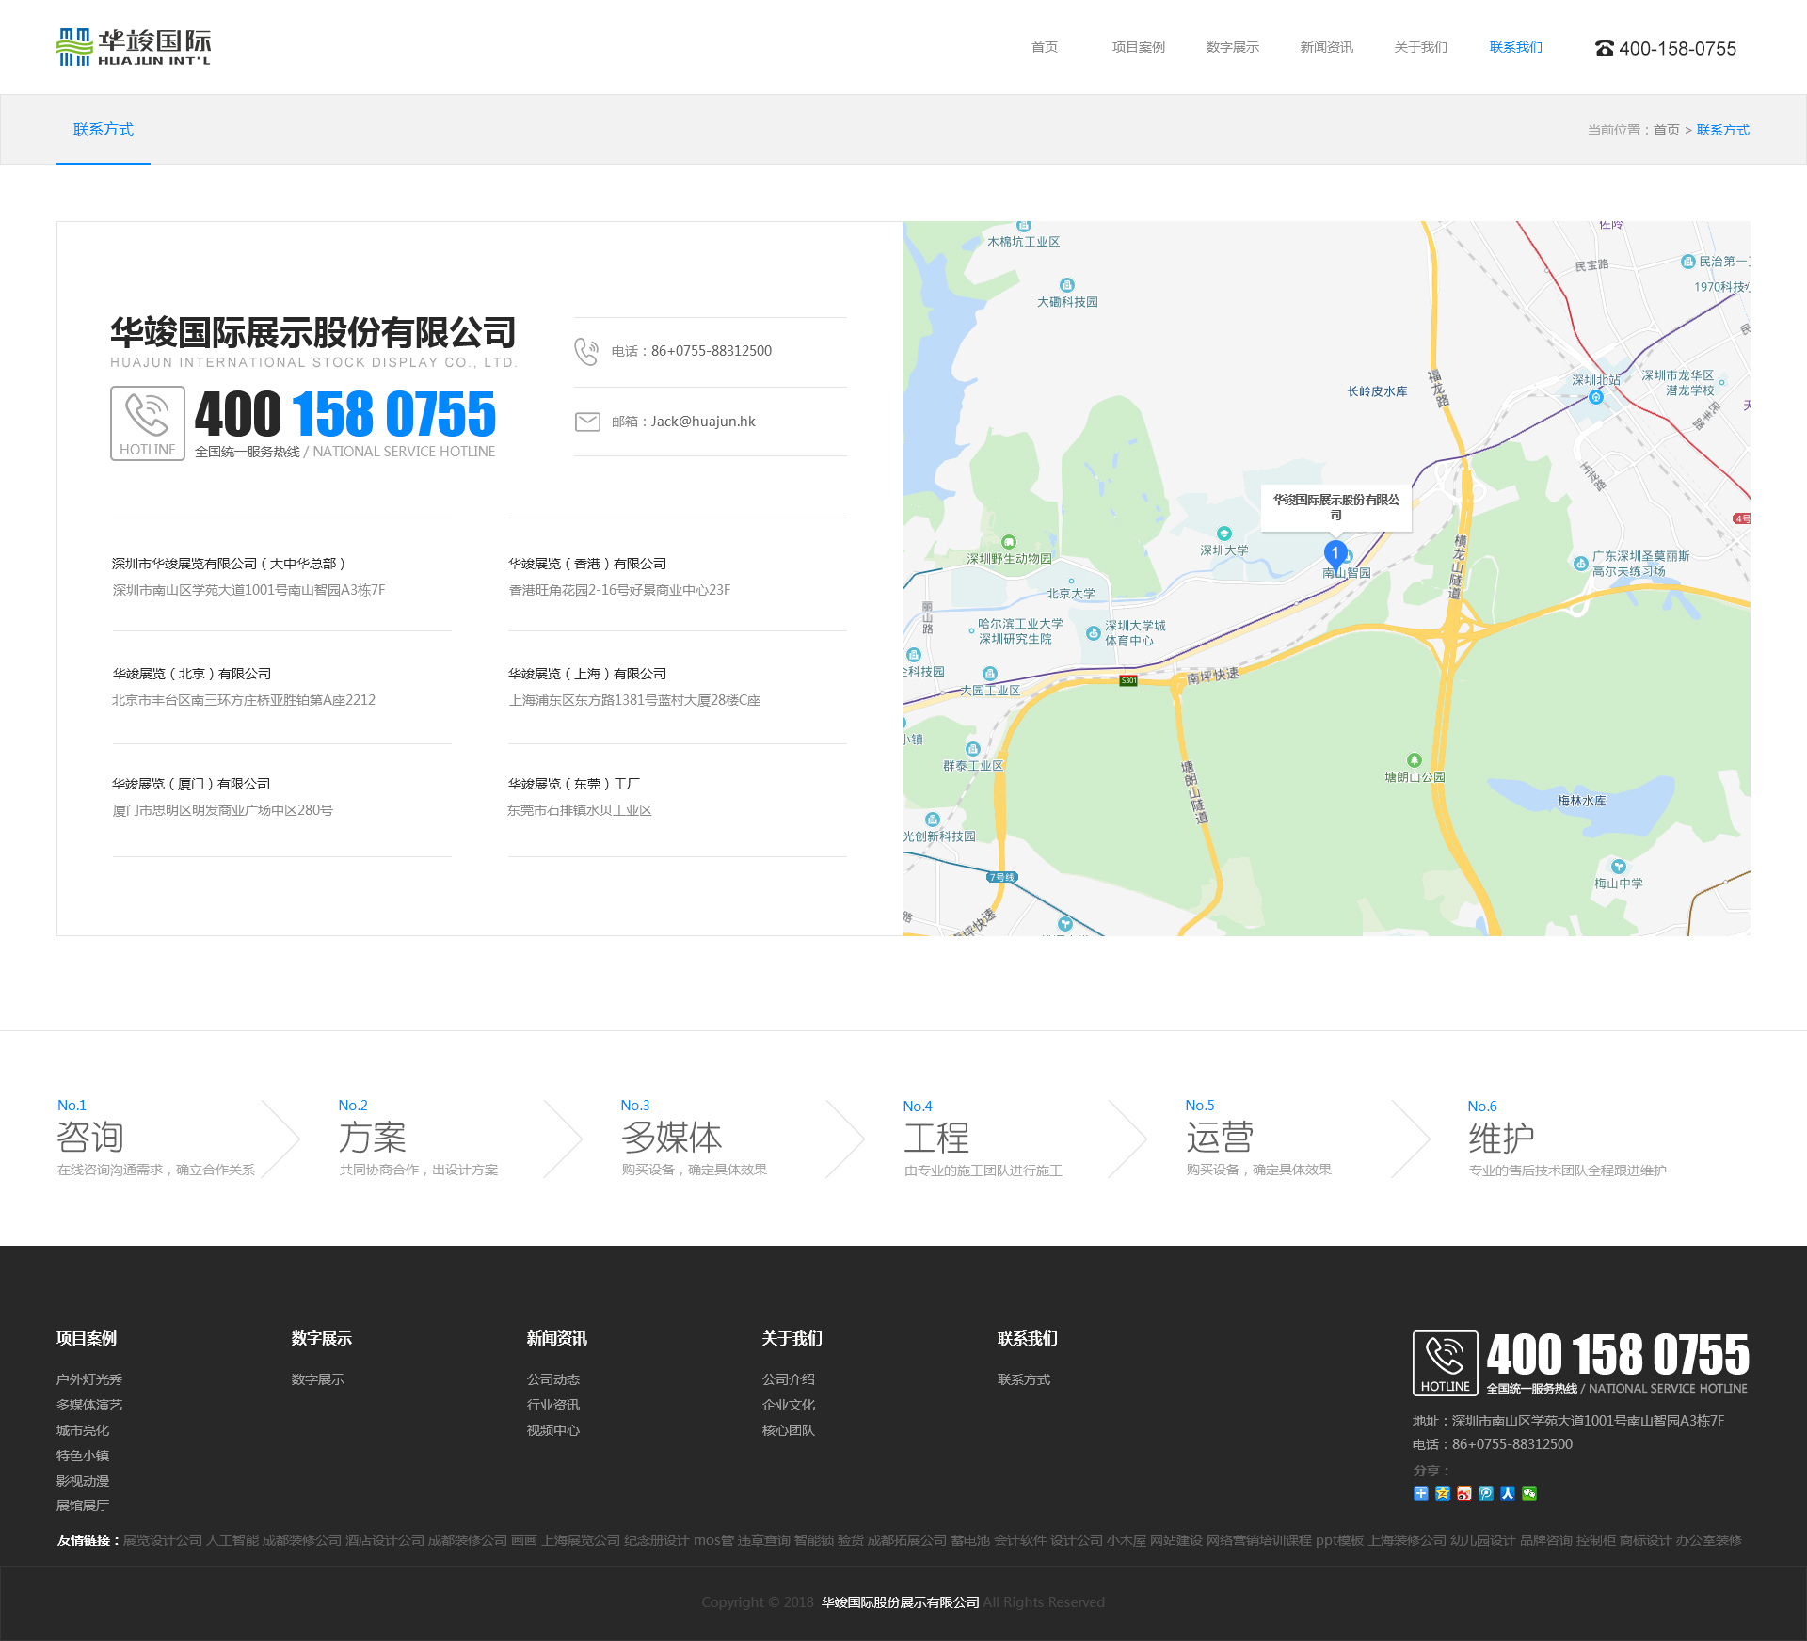
Task: Click the envelope icon beside 邮箱
Action: (587, 422)
